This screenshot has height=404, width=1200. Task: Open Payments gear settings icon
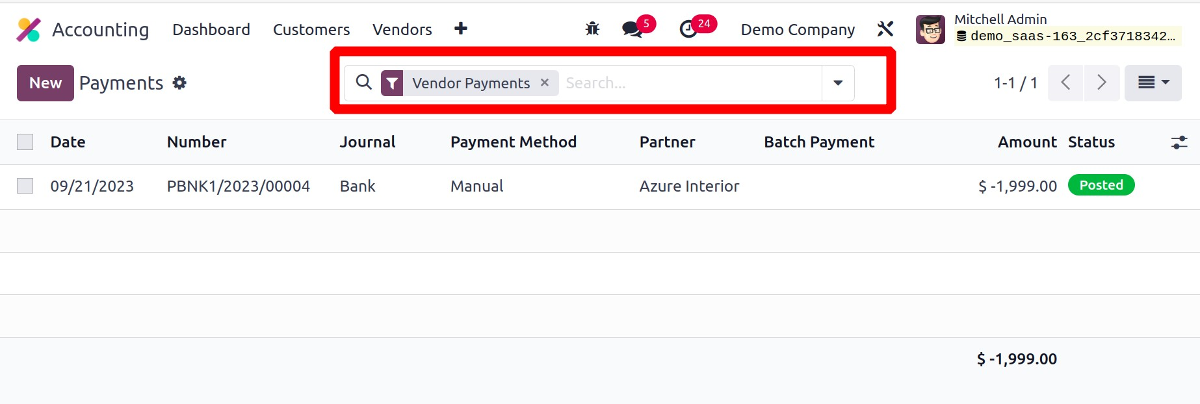pyautogui.click(x=179, y=83)
